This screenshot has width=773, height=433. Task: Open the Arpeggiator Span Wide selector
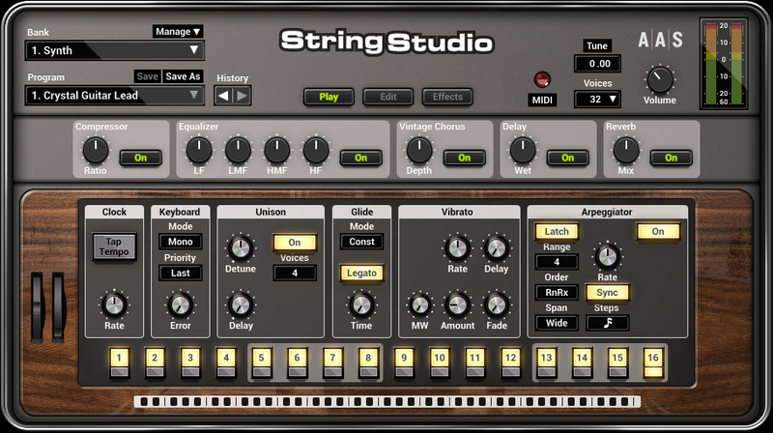pos(557,323)
